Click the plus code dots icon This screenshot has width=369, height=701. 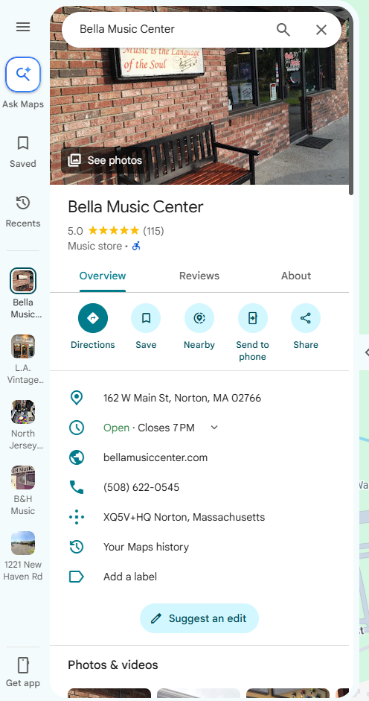click(77, 517)
